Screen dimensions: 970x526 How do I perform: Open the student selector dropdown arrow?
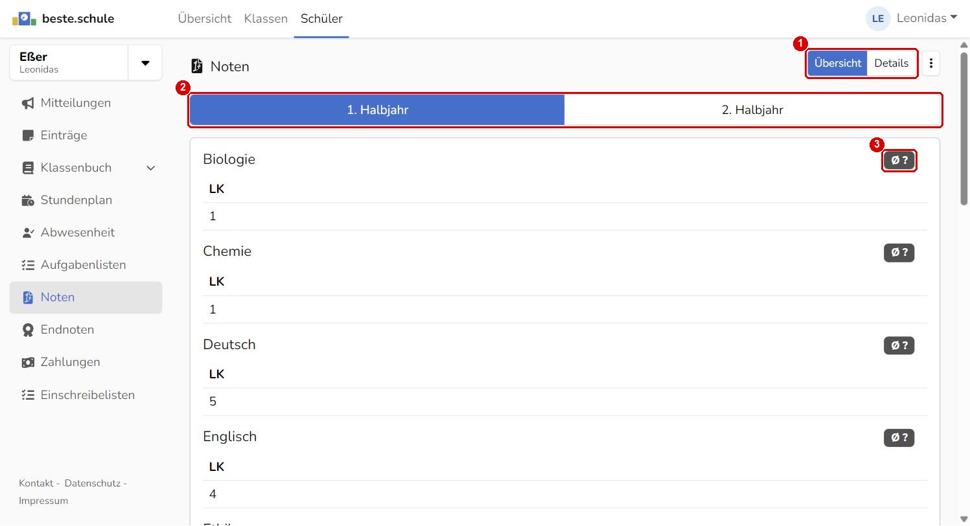[145, 63]
